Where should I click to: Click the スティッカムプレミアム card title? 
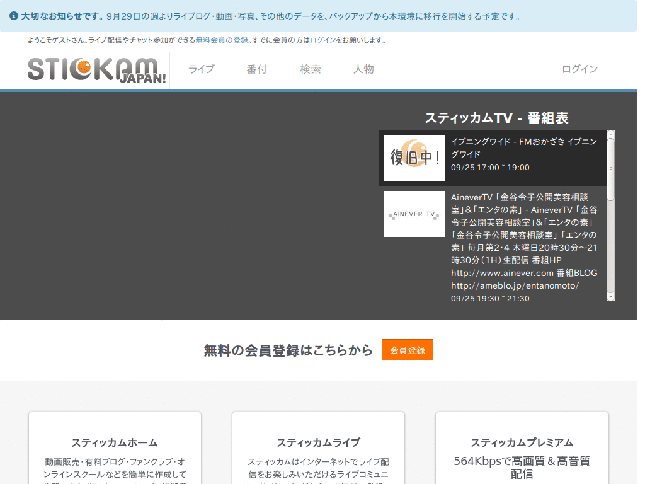click(x=522, y=442)
